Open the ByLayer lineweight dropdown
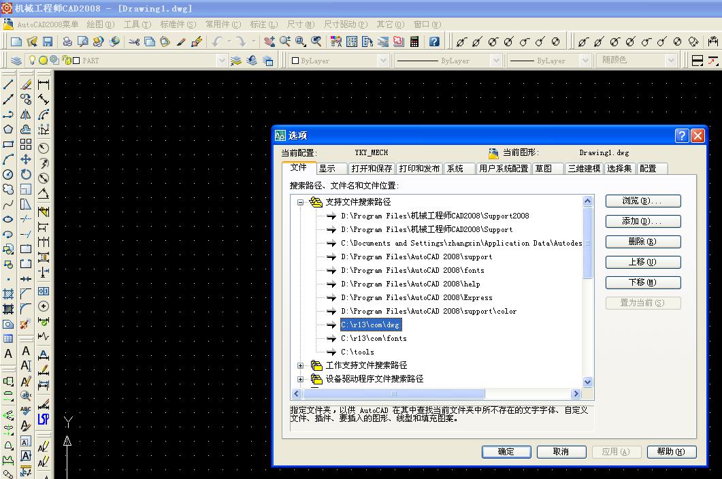 tap(585, 61)
